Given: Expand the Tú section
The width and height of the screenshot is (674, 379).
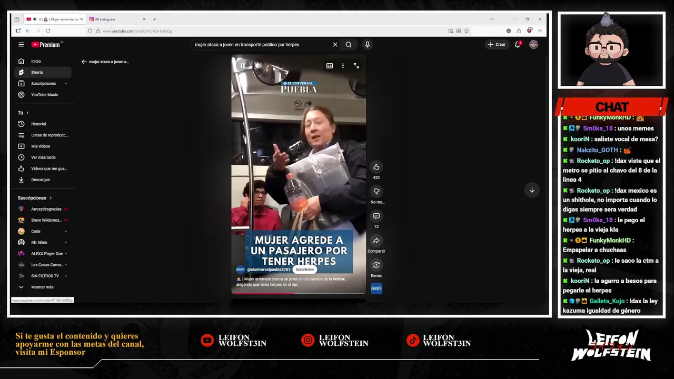Looking at the screenshot, I should pos(23,113).
